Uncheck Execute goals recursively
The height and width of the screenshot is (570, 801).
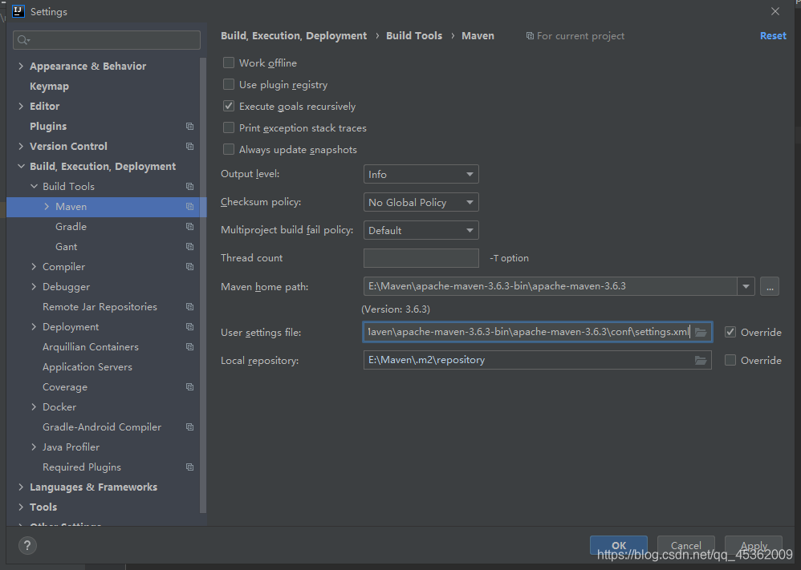click(229, 106)
